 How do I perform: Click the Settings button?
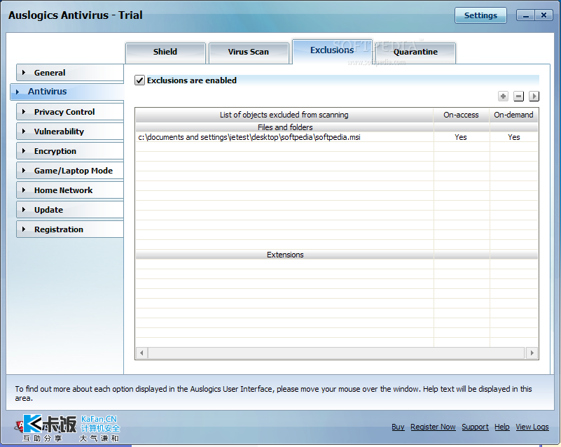pyautogui.click(x=480, y=15)
